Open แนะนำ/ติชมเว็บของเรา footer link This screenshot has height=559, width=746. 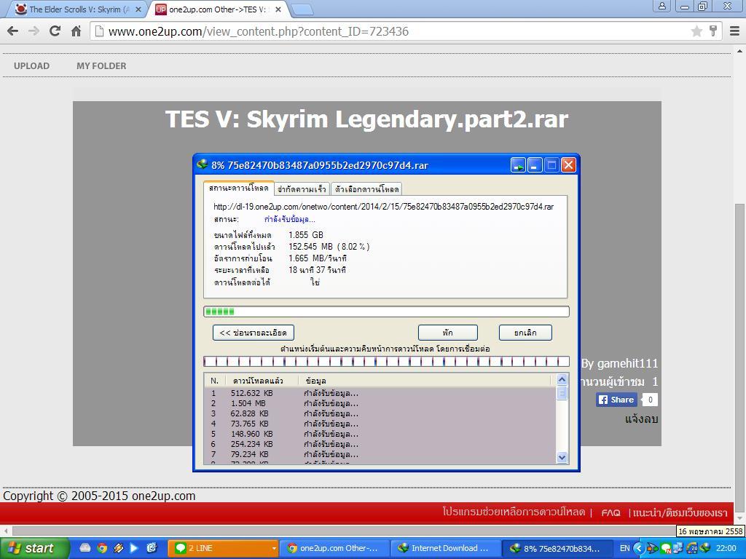click(680, 513)
